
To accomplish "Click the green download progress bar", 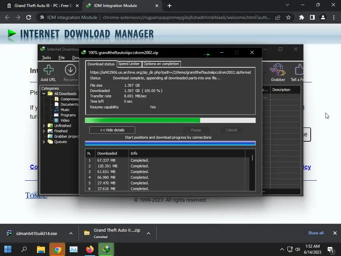I will [x=170, y=120].
